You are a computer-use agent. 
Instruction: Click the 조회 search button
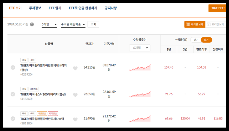[93, 24]
